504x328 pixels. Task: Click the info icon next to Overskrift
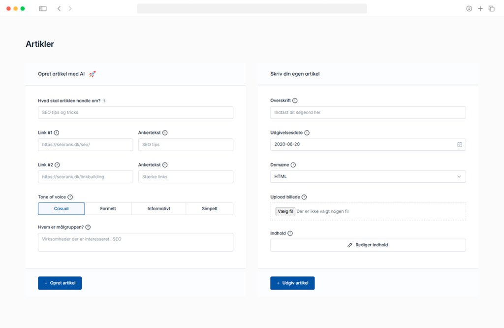pyautogui.click(x=295, y=100)
